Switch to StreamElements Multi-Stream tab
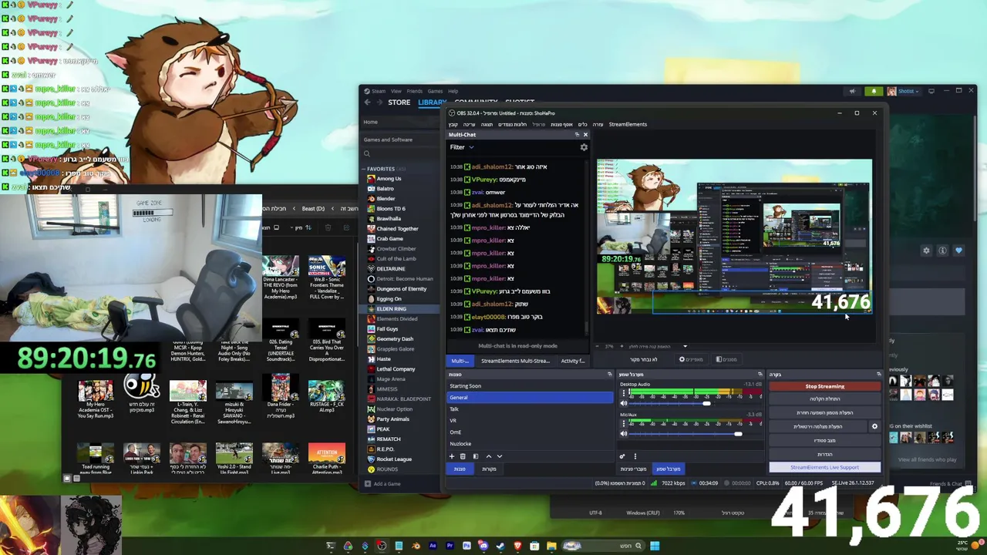Viewport: 987px width, 555px height. (515, 361)
